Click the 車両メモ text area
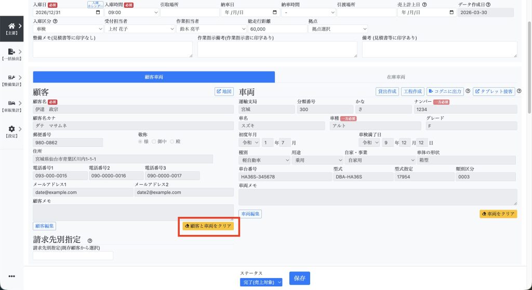Viewport: 532px width, 290px height. [378, 197]
